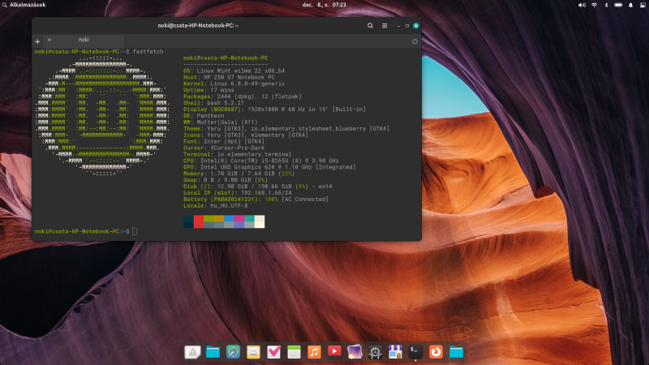
Task: Open the session indicator beside the bell
Action: (643, 5)
